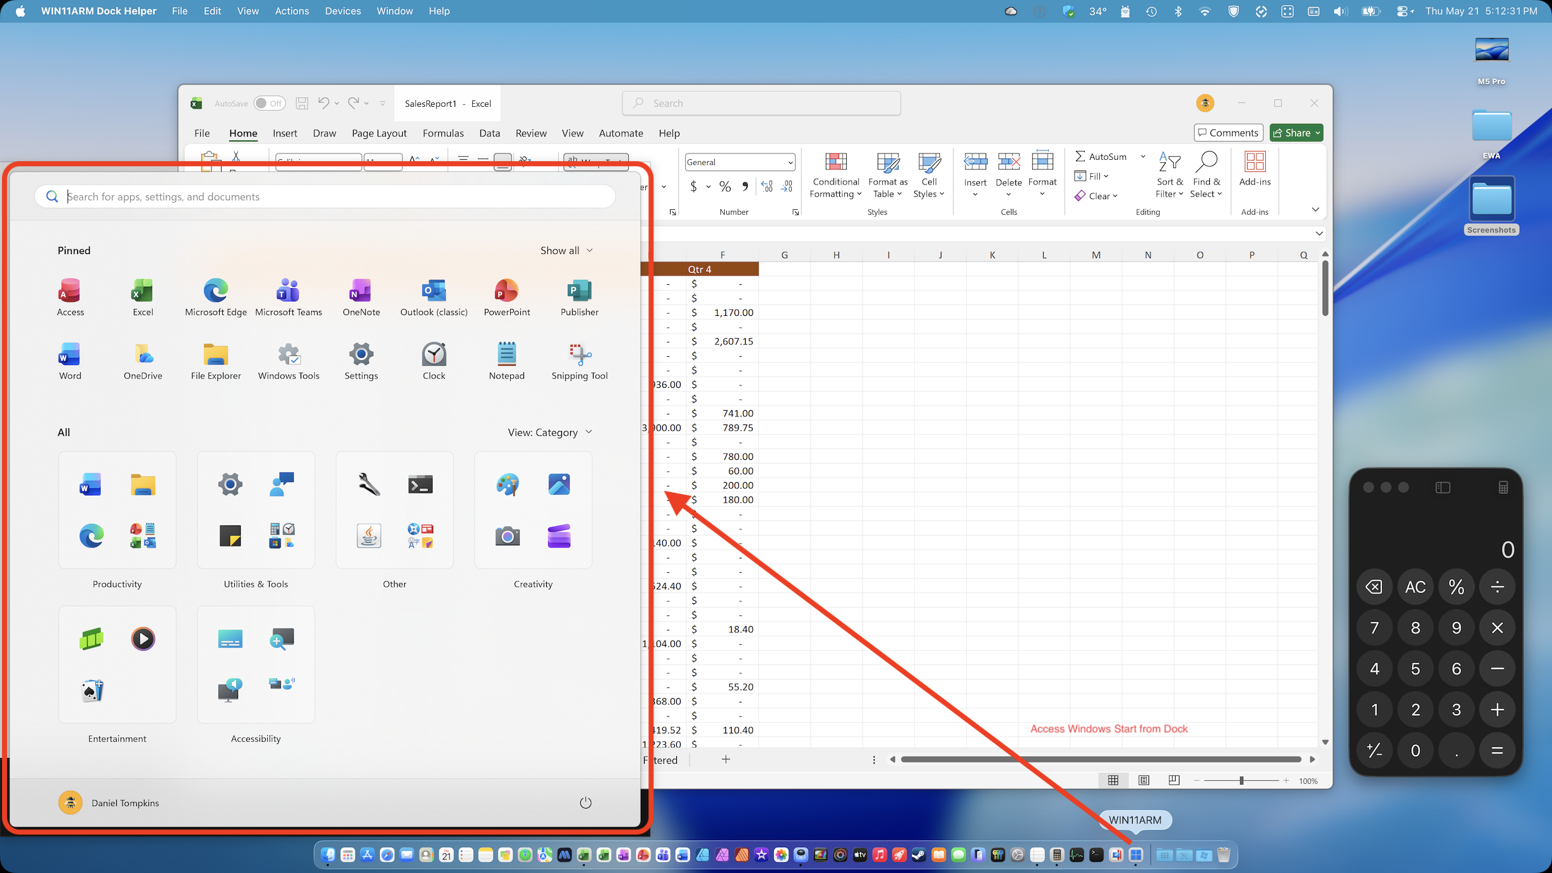Open the View: Category dropdown
The width and height of the screenshot is (1552, 873).
tap(550, 433)
